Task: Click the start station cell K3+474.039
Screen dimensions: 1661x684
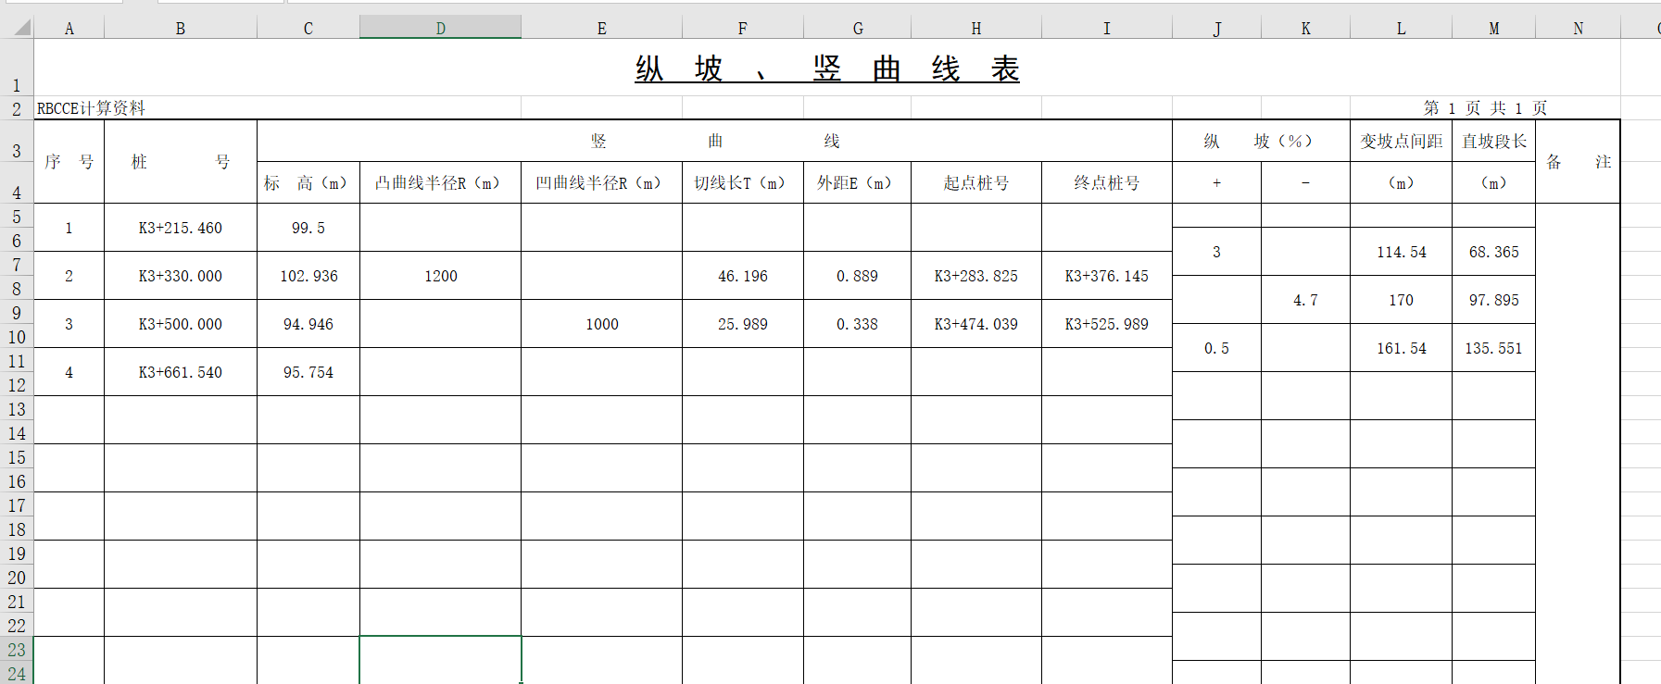Action: click(975, 324)
